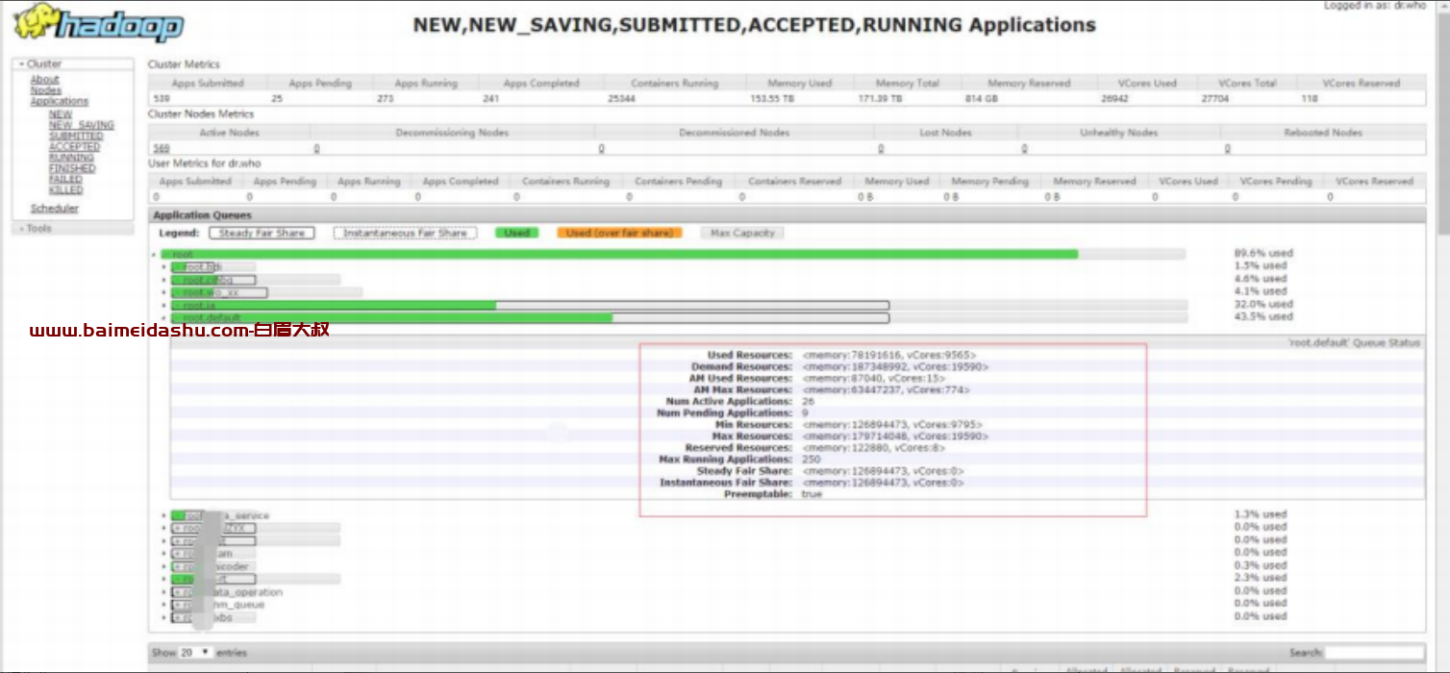Click the 4.1% used label

(1260, 291)
